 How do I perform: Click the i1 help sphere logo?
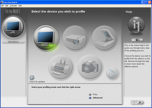(136, 25)
